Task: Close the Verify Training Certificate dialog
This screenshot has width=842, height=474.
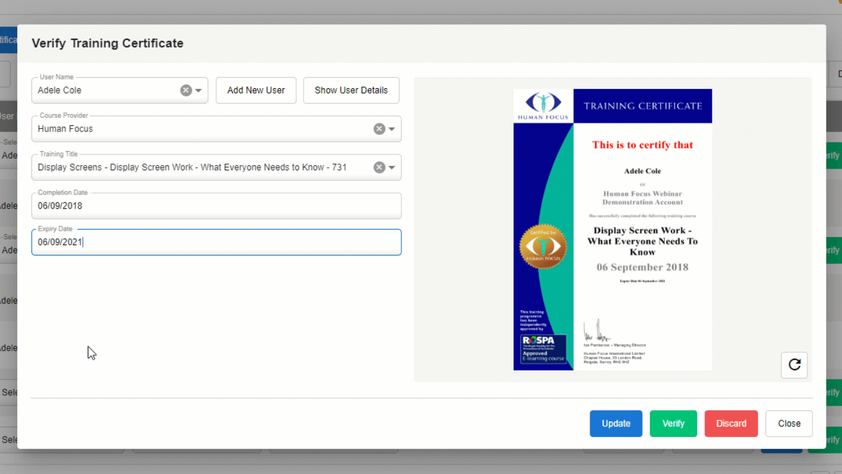Action: point(788,423)
